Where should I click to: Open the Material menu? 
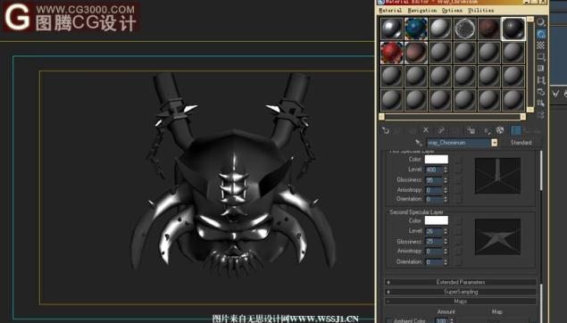click(x=390, y=11)
